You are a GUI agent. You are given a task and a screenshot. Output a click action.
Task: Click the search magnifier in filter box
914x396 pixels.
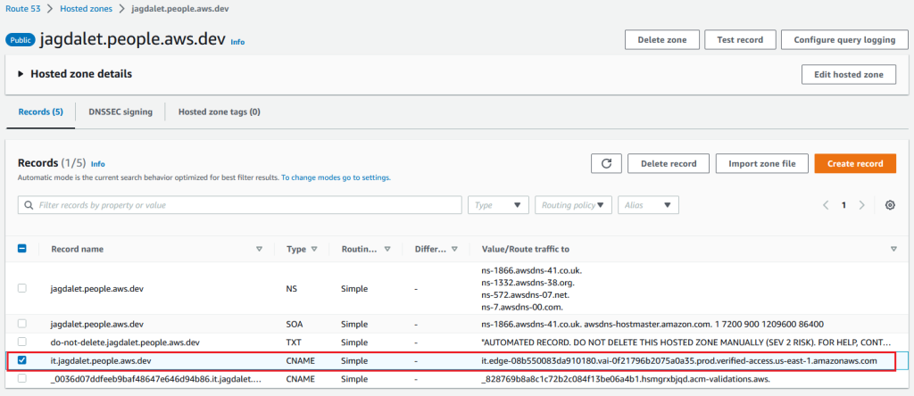tap(29, 205)
